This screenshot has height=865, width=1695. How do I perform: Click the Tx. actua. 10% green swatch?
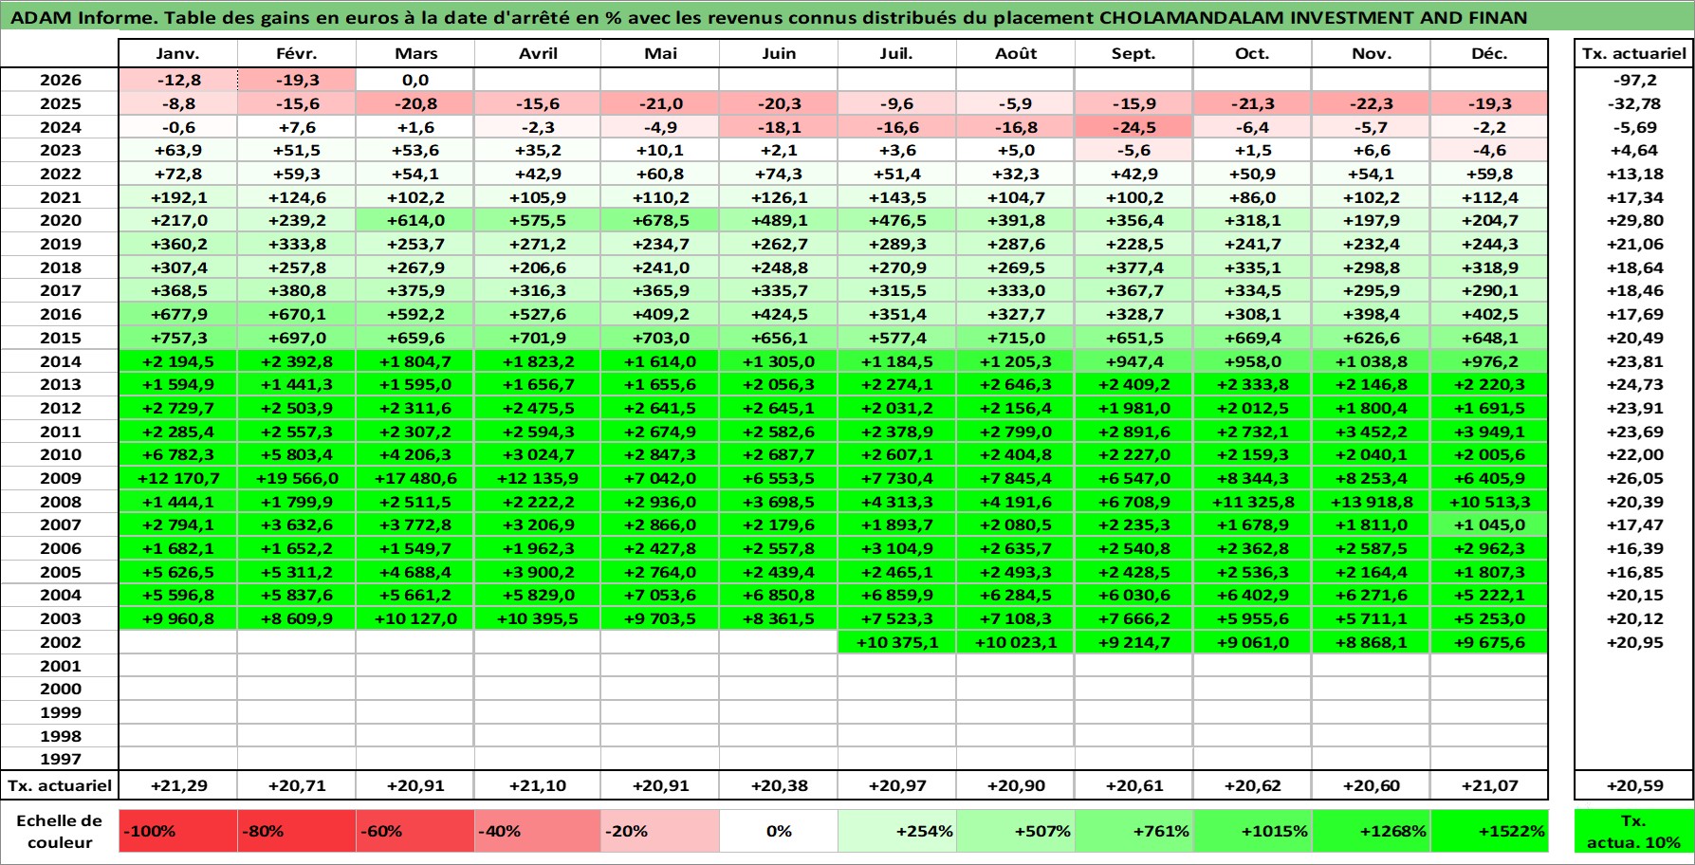pos(1634,831)
